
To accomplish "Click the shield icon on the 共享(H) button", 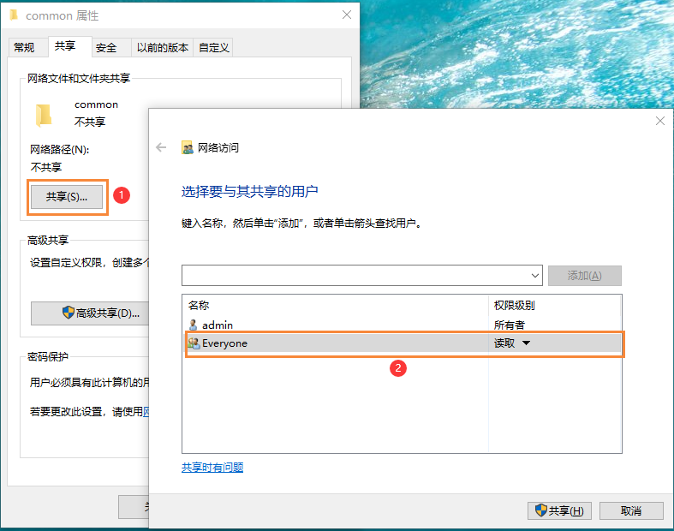I will click(540, 510).
